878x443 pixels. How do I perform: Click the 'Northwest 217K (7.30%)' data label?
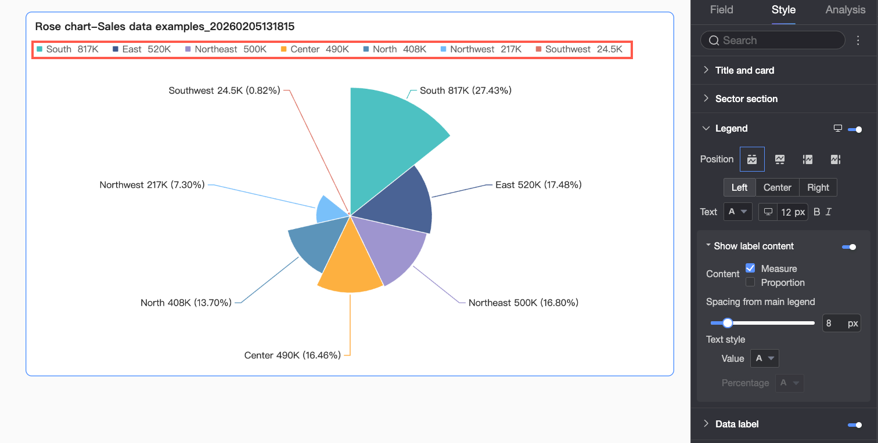[152, 185]
